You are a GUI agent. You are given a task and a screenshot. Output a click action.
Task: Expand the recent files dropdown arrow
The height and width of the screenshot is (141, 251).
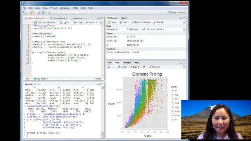tap(34, 12)
